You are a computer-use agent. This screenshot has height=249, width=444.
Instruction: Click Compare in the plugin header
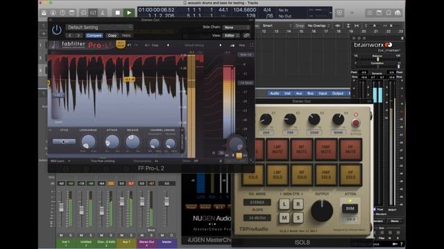94,35
